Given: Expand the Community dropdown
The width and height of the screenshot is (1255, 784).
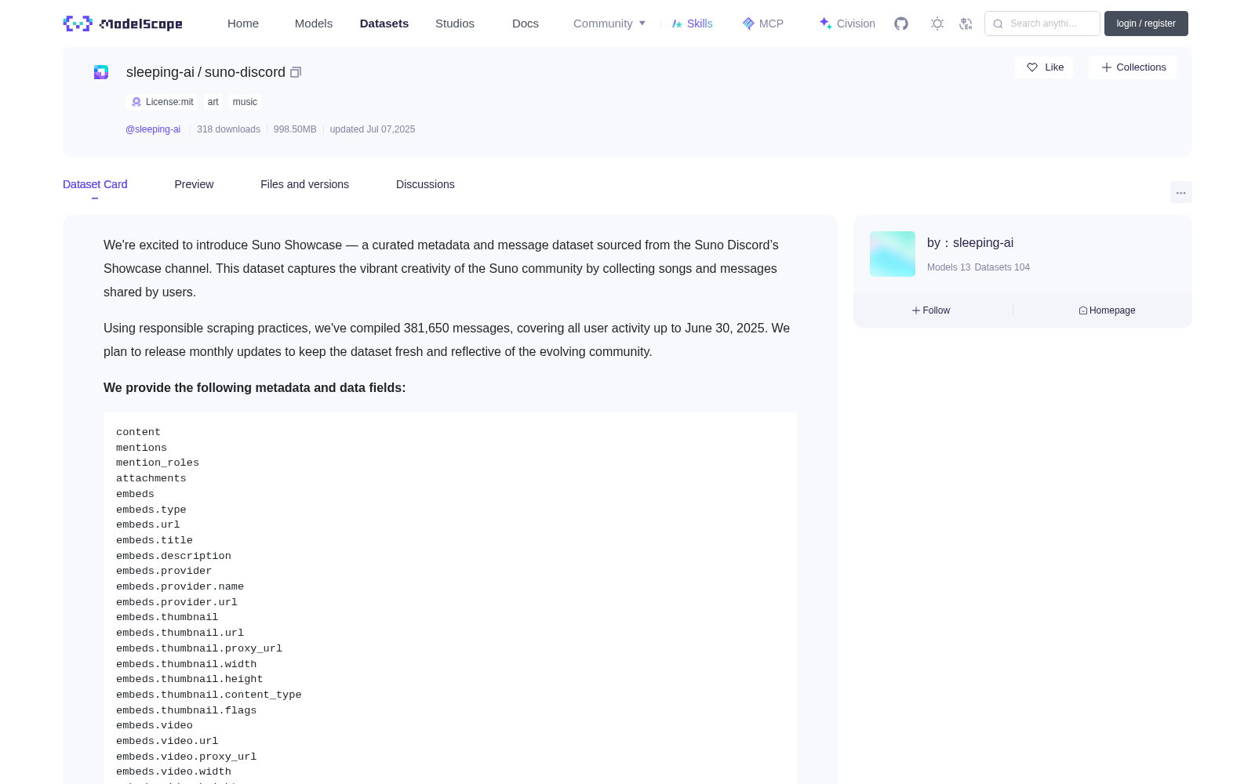Looking at the screenshot, I should click(x=609, y=24).
